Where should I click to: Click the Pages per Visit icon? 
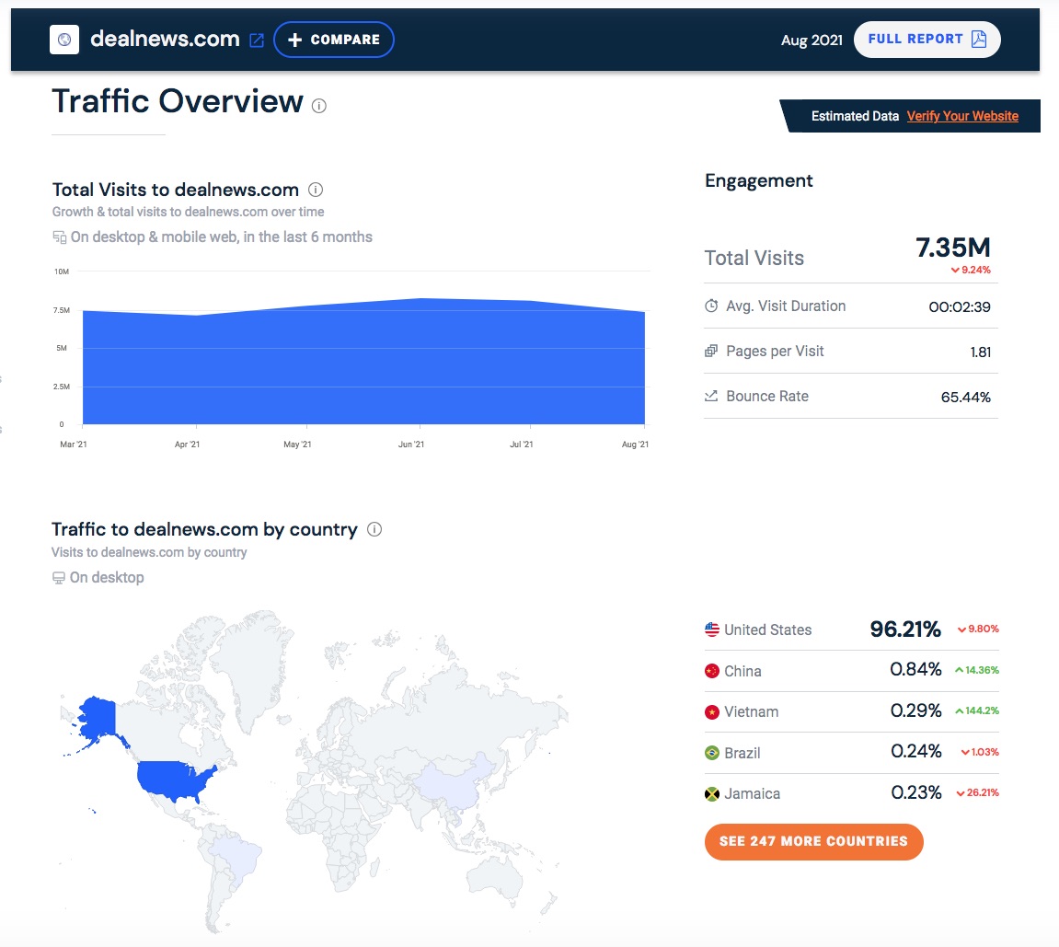coord(711,352)
